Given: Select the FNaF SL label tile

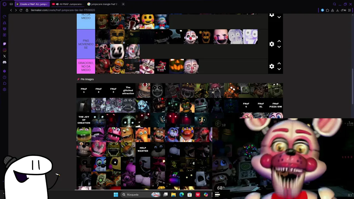Looking at the screenshot, I should click(261, 105).
